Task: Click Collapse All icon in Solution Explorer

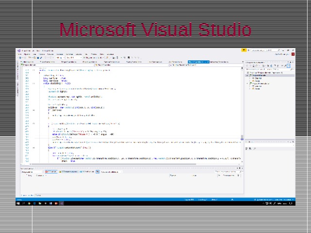Action: (275, 66)
